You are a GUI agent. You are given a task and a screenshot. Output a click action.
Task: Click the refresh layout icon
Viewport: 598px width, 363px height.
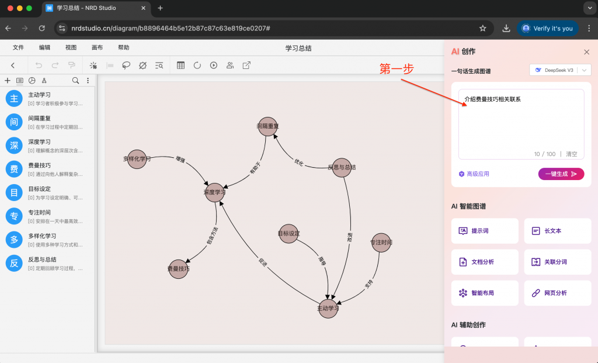tap(197, 65)
